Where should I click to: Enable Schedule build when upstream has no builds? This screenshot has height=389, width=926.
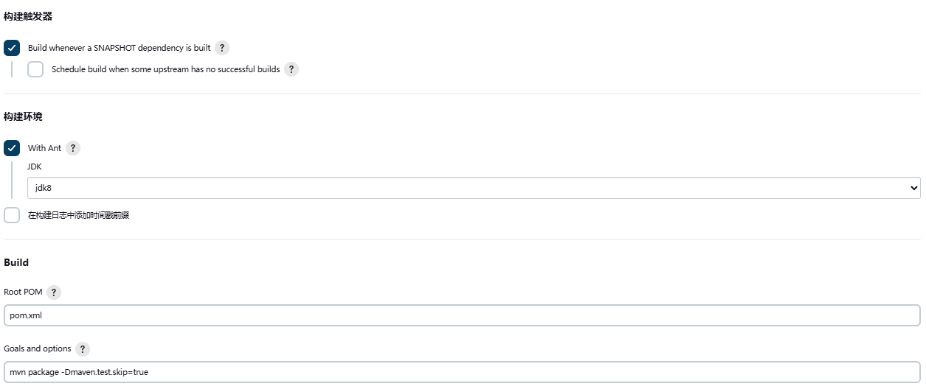tap(35, 69)
